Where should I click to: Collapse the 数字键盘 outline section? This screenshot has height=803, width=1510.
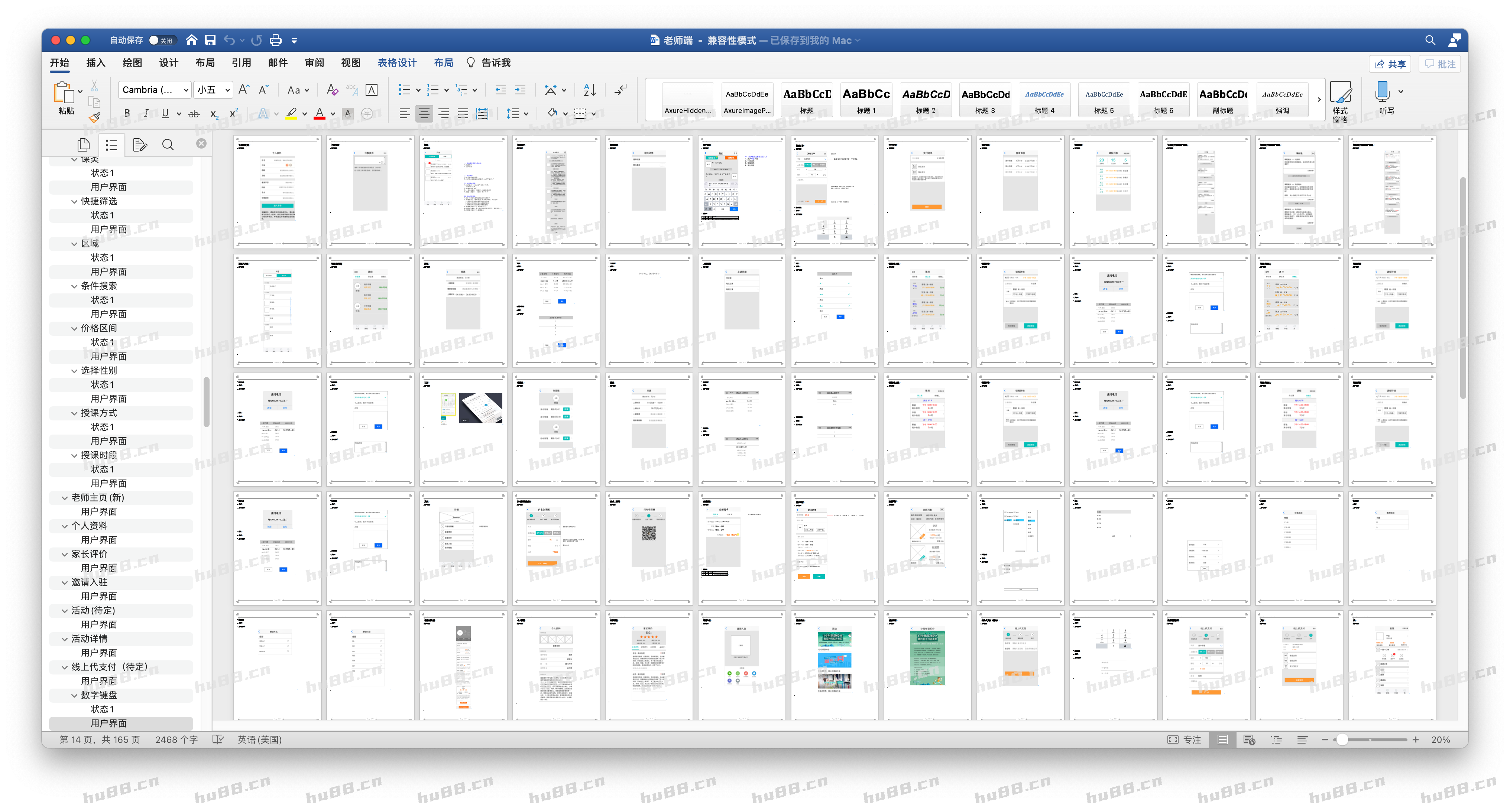point(74,695)
